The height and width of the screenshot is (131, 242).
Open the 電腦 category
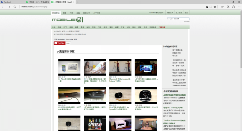coord(82,27)
